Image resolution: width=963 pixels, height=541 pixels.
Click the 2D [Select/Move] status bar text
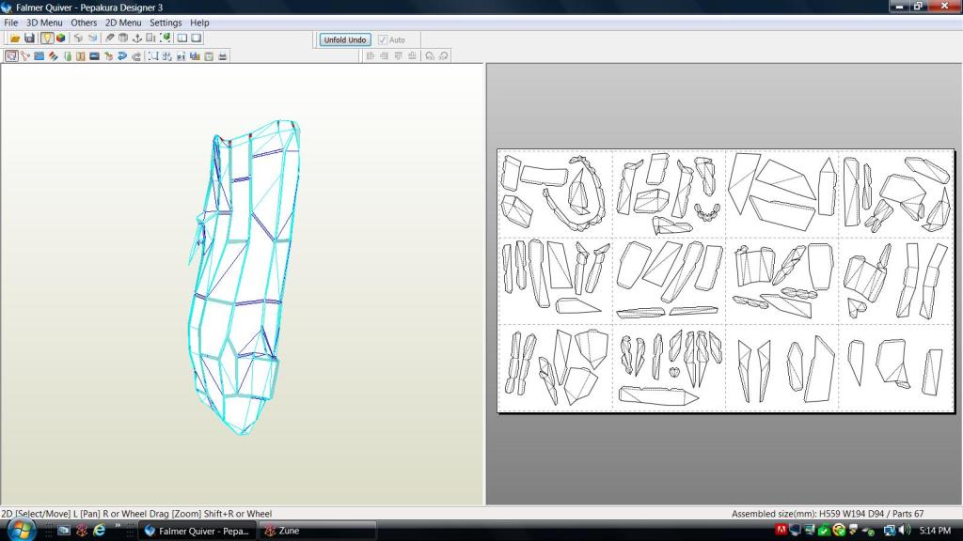coord(136,514)
